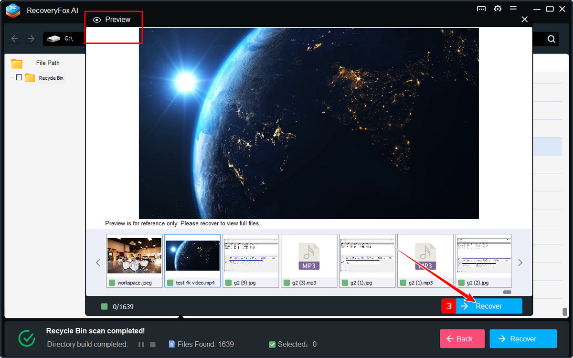Open the settings gear in the title bar
Image resolution: width=573 pixels, height=358 pixels.
[498, 9]
